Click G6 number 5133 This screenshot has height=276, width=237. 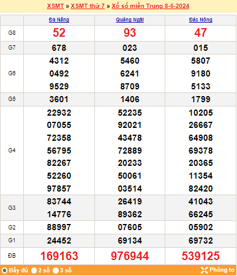tap(201, 86)
